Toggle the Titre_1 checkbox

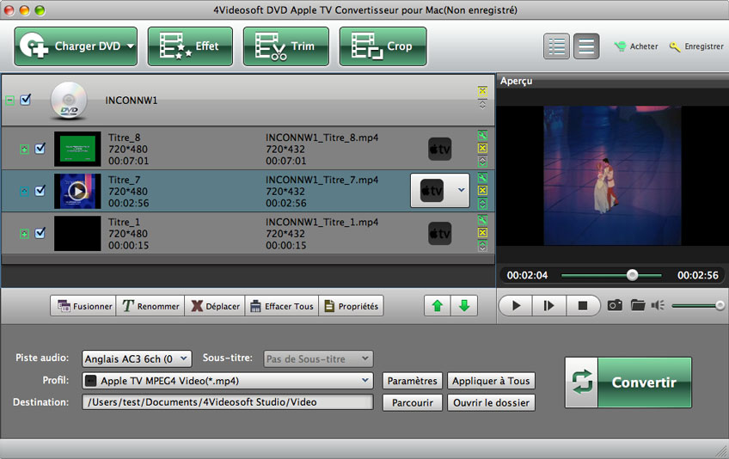point(40,233)
